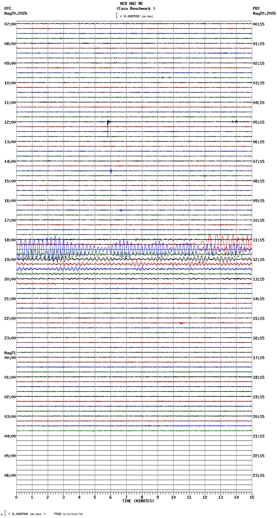
Task: Click the 5 minute tick label
Action: click(95, 497)
